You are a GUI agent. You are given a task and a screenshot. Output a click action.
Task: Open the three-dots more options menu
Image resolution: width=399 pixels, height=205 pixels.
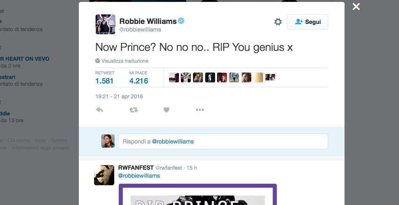click(200, 110)
